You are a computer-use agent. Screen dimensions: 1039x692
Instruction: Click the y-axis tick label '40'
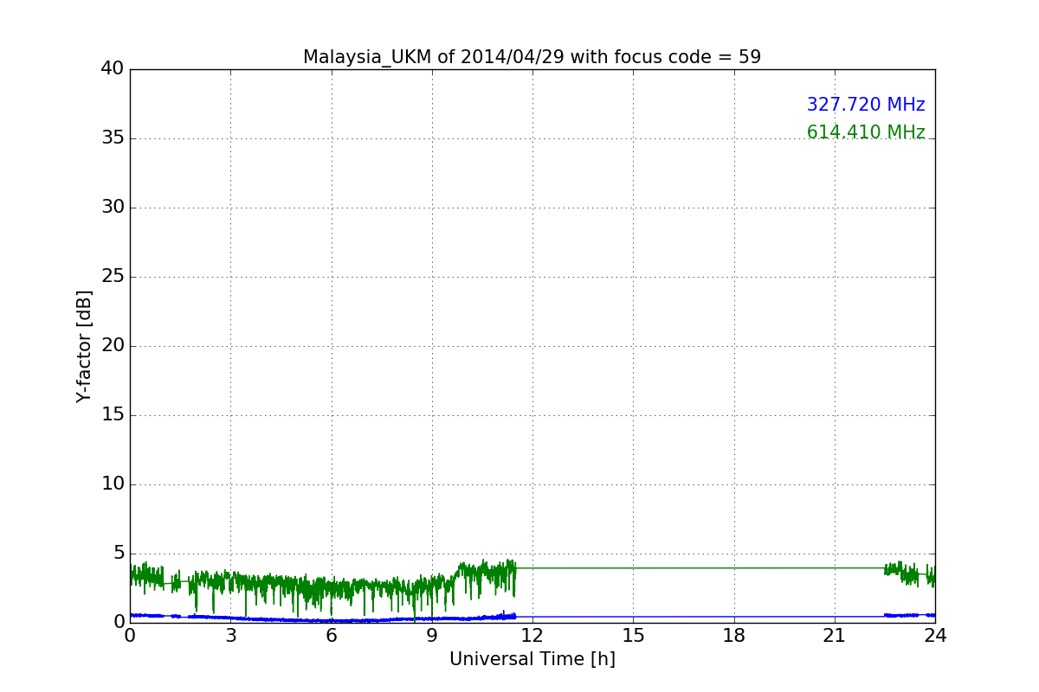point(113,69)
